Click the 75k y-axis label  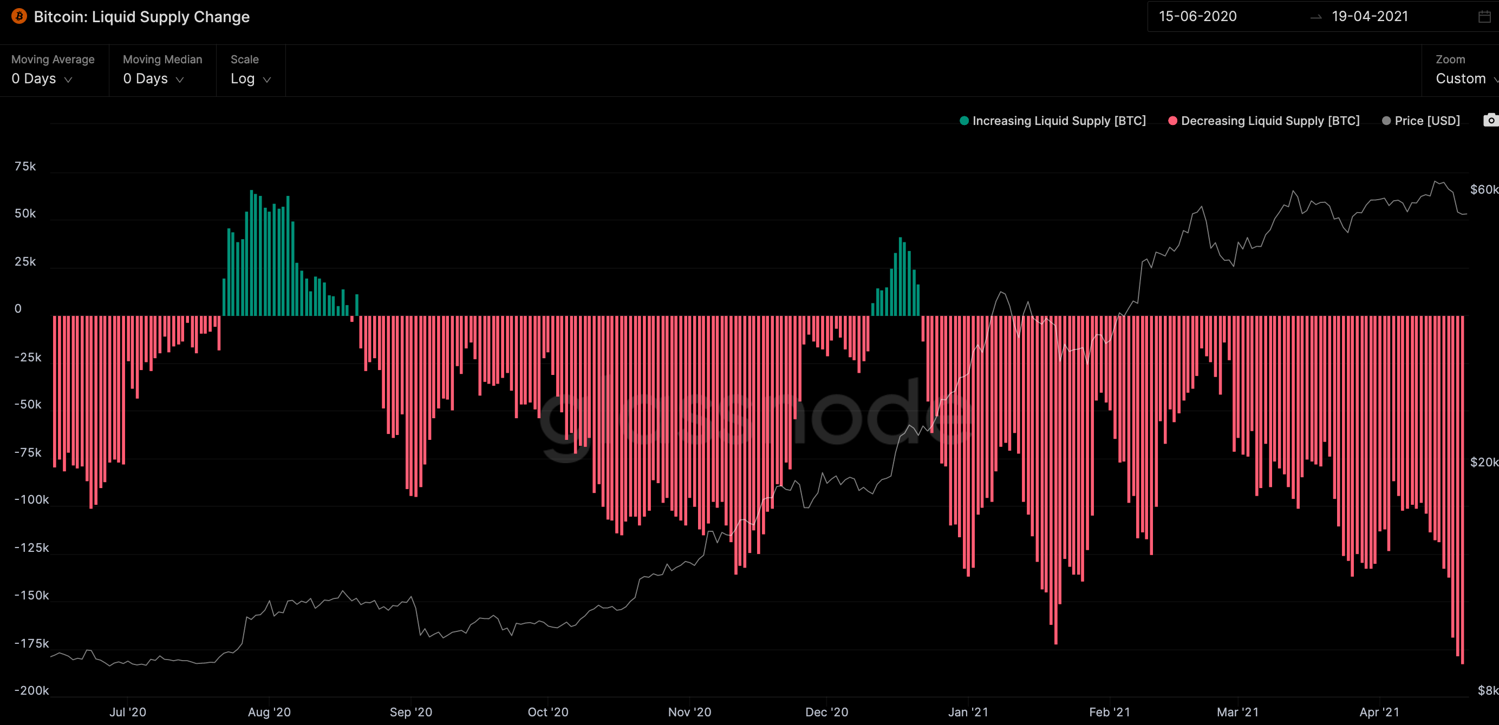(25, 166)
